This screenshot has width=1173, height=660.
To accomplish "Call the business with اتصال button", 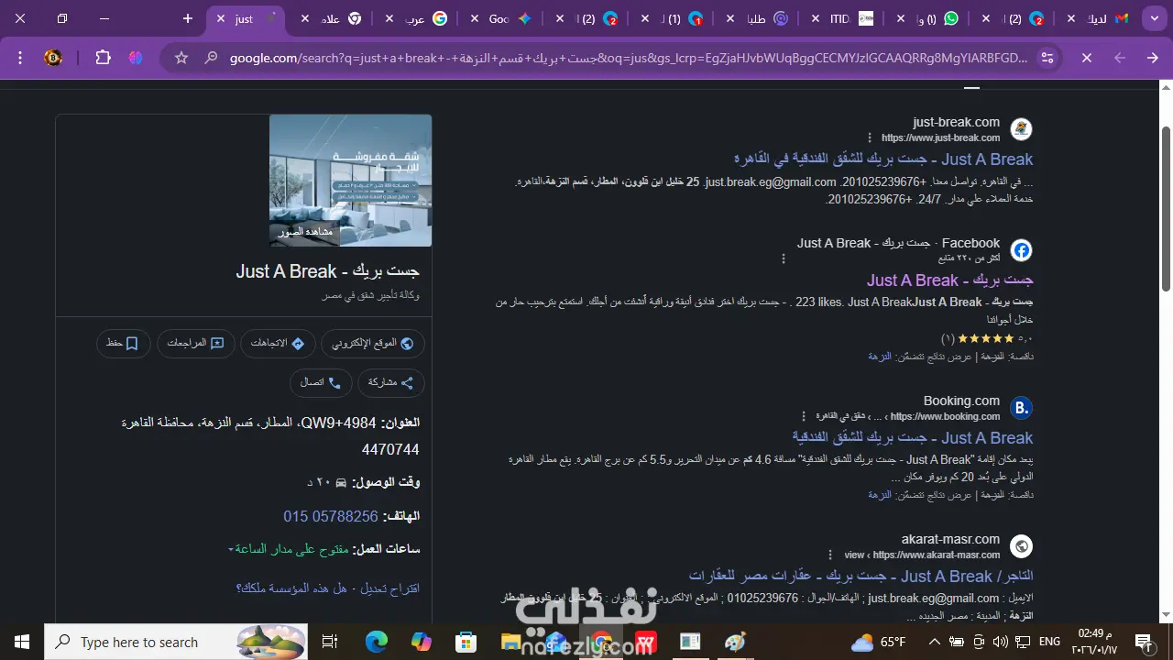I will [321, 382].
